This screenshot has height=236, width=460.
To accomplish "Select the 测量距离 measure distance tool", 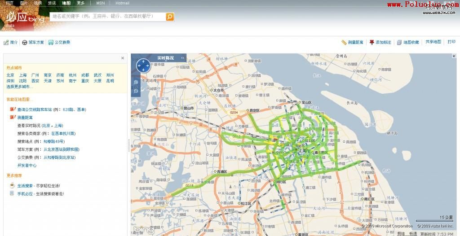I will point(353,42).
